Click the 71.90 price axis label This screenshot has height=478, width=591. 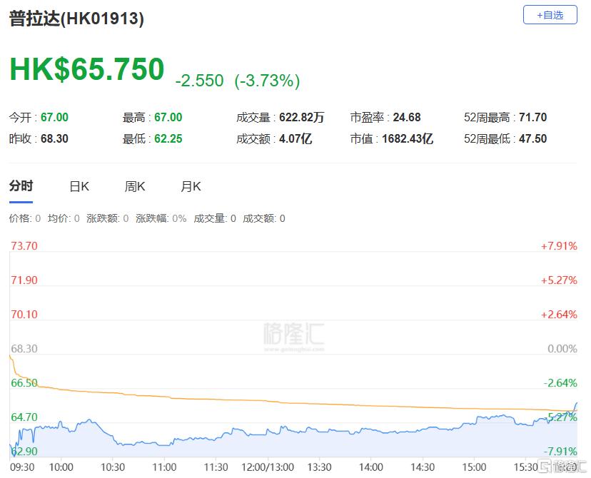[24, 280]
